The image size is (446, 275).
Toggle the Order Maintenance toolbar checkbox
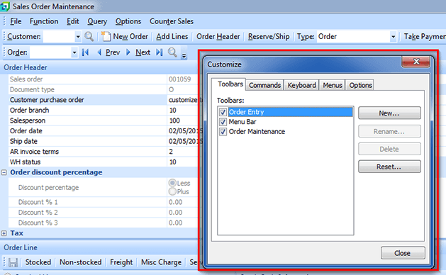coord(223,132)
